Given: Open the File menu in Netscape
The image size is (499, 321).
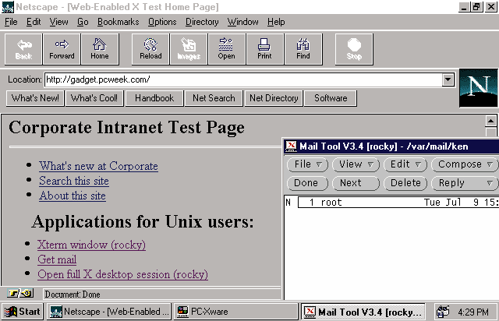Looking at the screenshot, I should click(x=11, y=22).
